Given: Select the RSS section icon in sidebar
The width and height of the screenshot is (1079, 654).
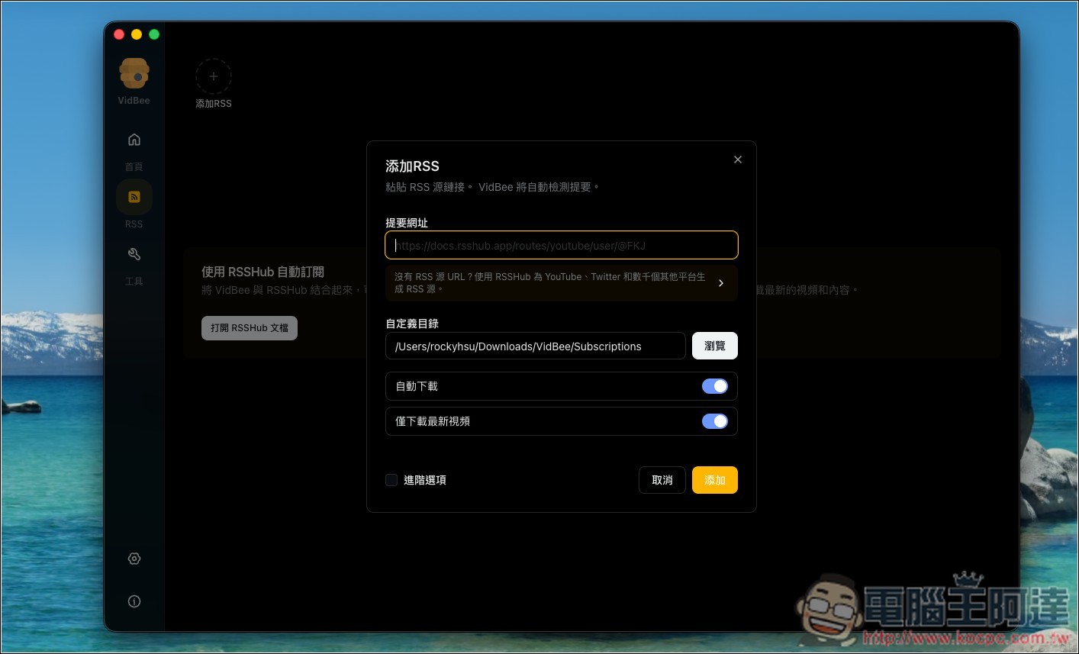Looking at the screenshot, I should pos(134,197).
